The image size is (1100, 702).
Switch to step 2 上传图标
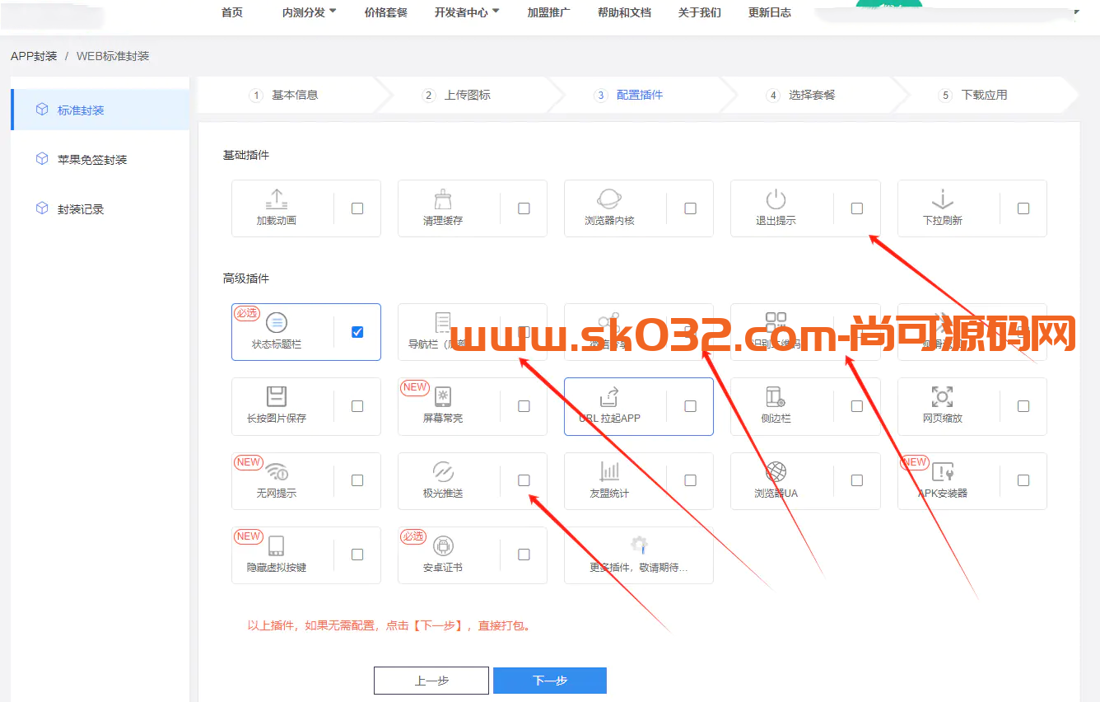(x=456, y=95)
